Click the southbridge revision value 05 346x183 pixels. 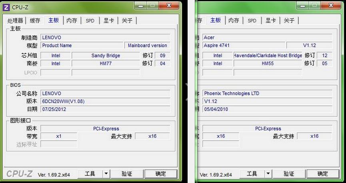click(324, 64)
